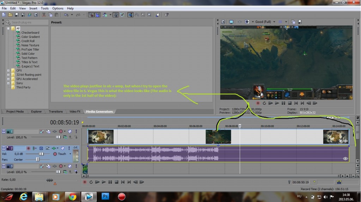Expand the 32-bit floating point folder
The height and width of the screenshot is (202, 361).
(8, 74)
